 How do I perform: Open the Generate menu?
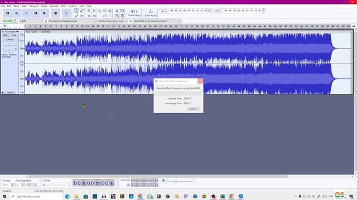[54, 6]
